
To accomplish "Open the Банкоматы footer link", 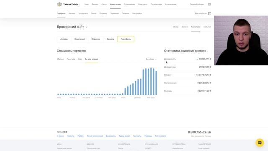I will point(111,136).
